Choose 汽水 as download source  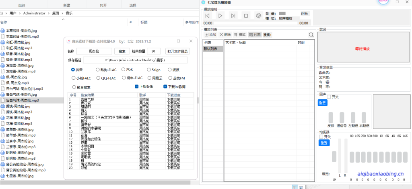click(123, 70)
